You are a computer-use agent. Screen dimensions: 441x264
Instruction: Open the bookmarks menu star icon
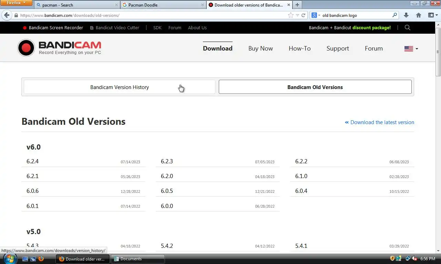431,15
